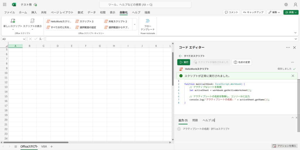Click the キャッチアップ button

click(253, 12)
